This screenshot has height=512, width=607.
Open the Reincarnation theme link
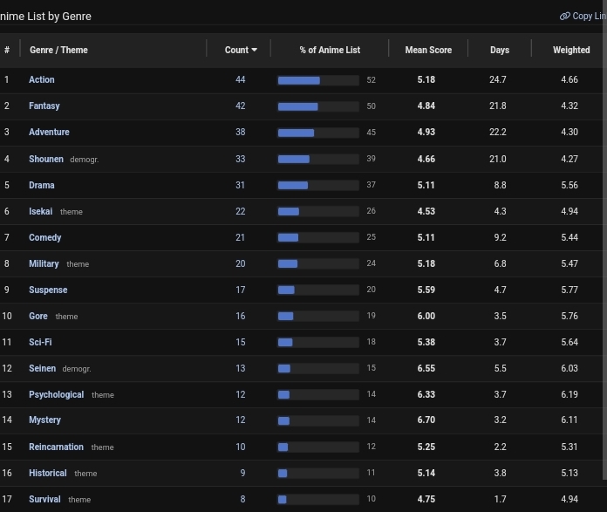coord(56,447)
